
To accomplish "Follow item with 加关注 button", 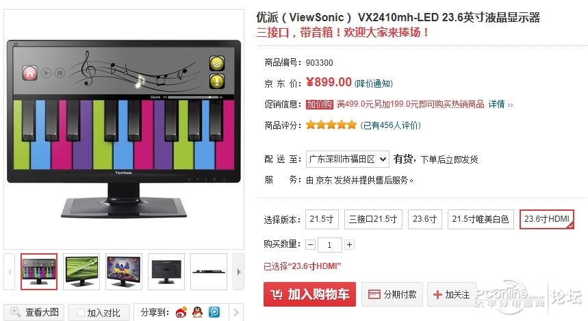I will pyautogui.click(x=452, y=294).
